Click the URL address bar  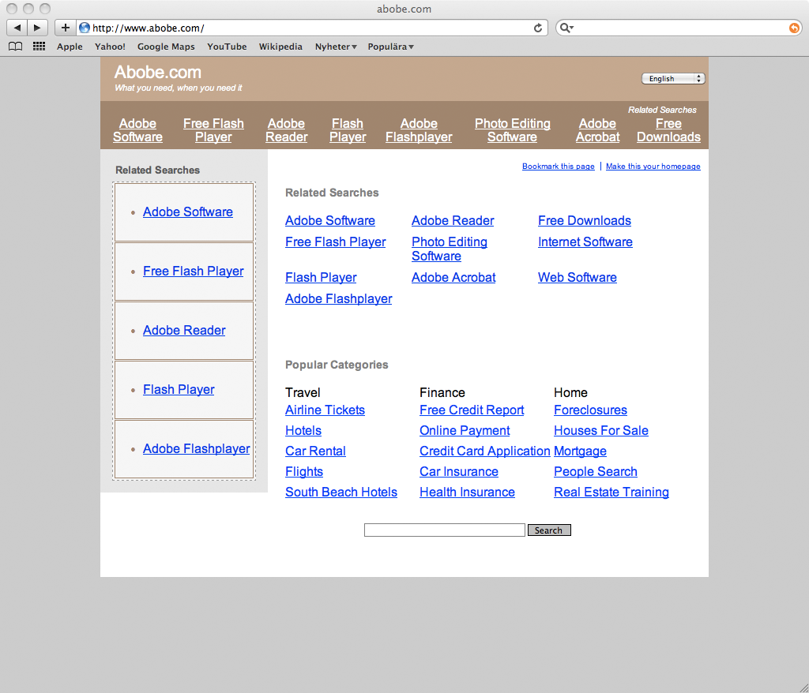point(308,28)
